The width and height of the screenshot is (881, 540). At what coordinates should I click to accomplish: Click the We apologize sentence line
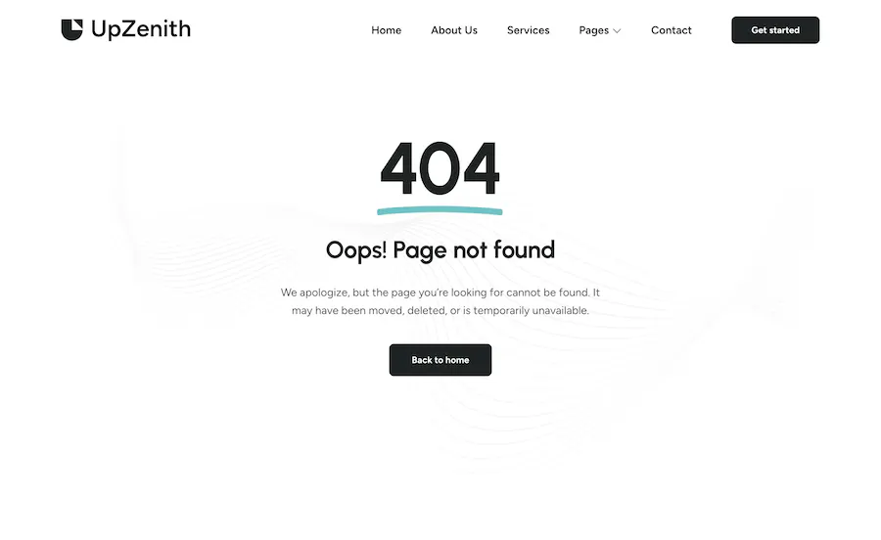(x=440, y=292)
